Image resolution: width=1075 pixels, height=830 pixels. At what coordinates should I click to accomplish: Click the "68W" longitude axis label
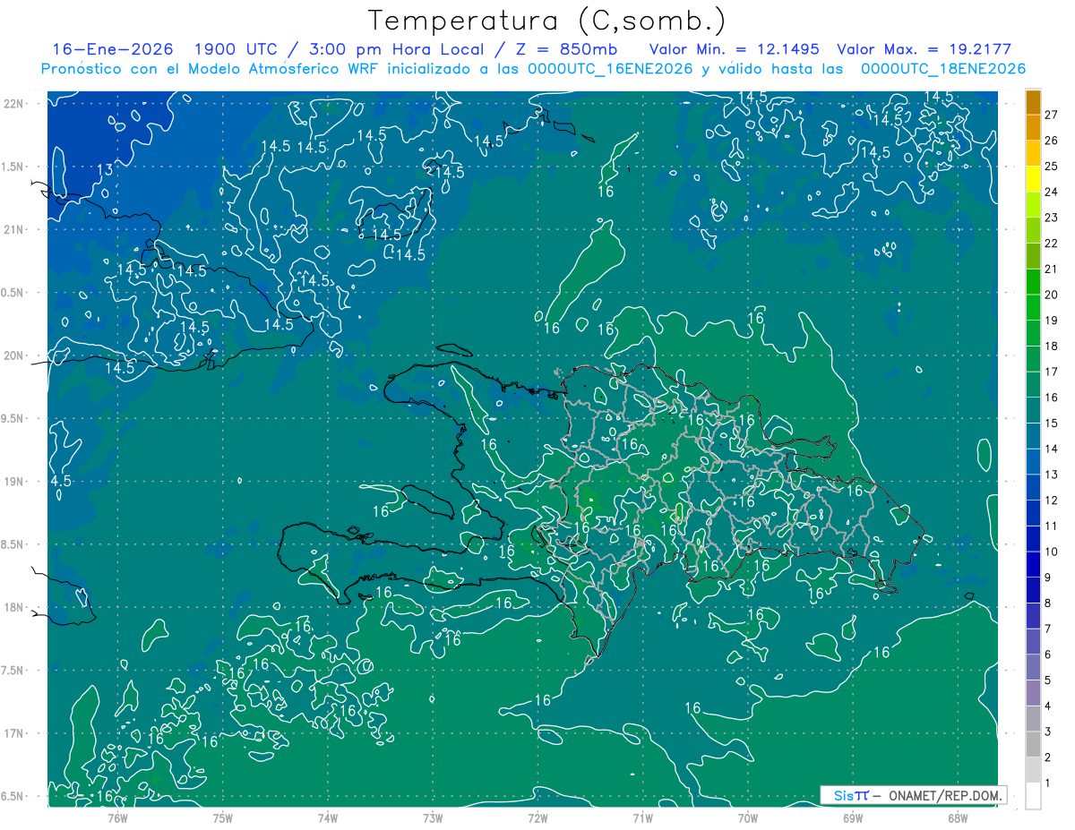[958, 817]
